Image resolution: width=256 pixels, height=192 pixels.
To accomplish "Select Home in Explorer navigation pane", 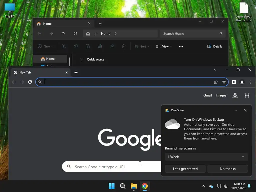I will pyautogui.click(x=50, y=59).
